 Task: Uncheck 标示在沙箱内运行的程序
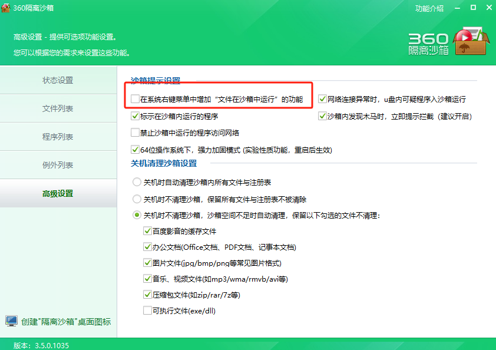[x=135, y=116]
